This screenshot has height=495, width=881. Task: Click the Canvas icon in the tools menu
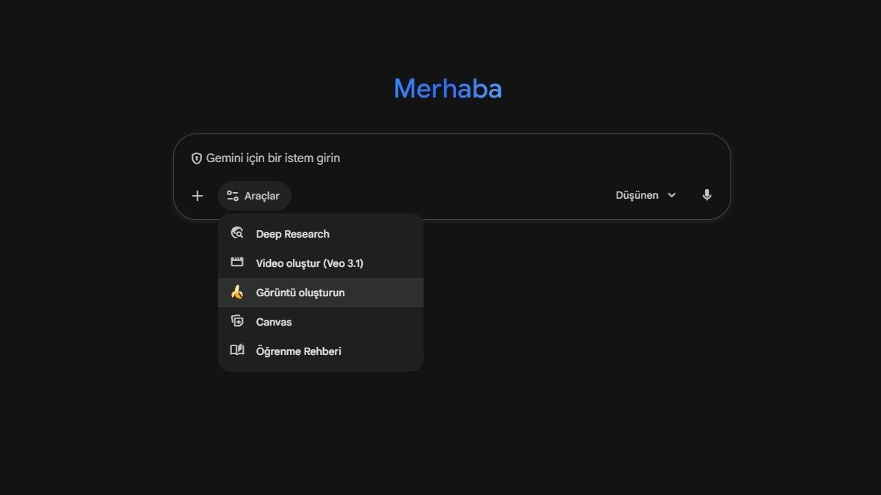pyautogui.click(x=237, y=321)
